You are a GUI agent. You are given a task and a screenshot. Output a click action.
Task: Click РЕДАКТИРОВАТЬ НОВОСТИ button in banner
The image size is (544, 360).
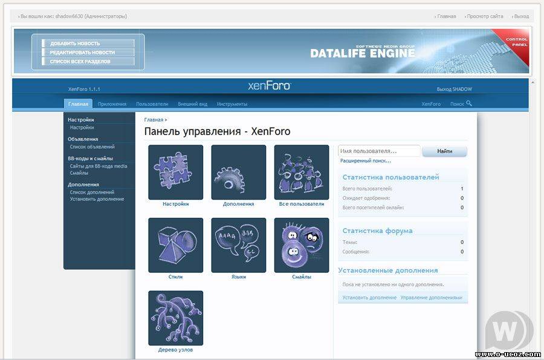[x=88, y=53]
